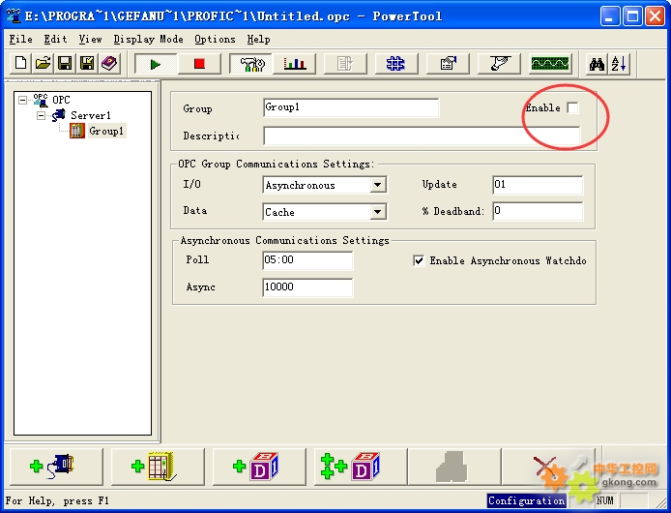Add group with plus rack icon
This screenshot has height=513, width=671.
[x=158, y=467]
